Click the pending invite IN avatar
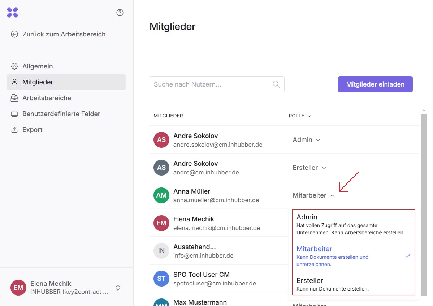This screenshot has height=306, width=433. [x=161, y=251]
